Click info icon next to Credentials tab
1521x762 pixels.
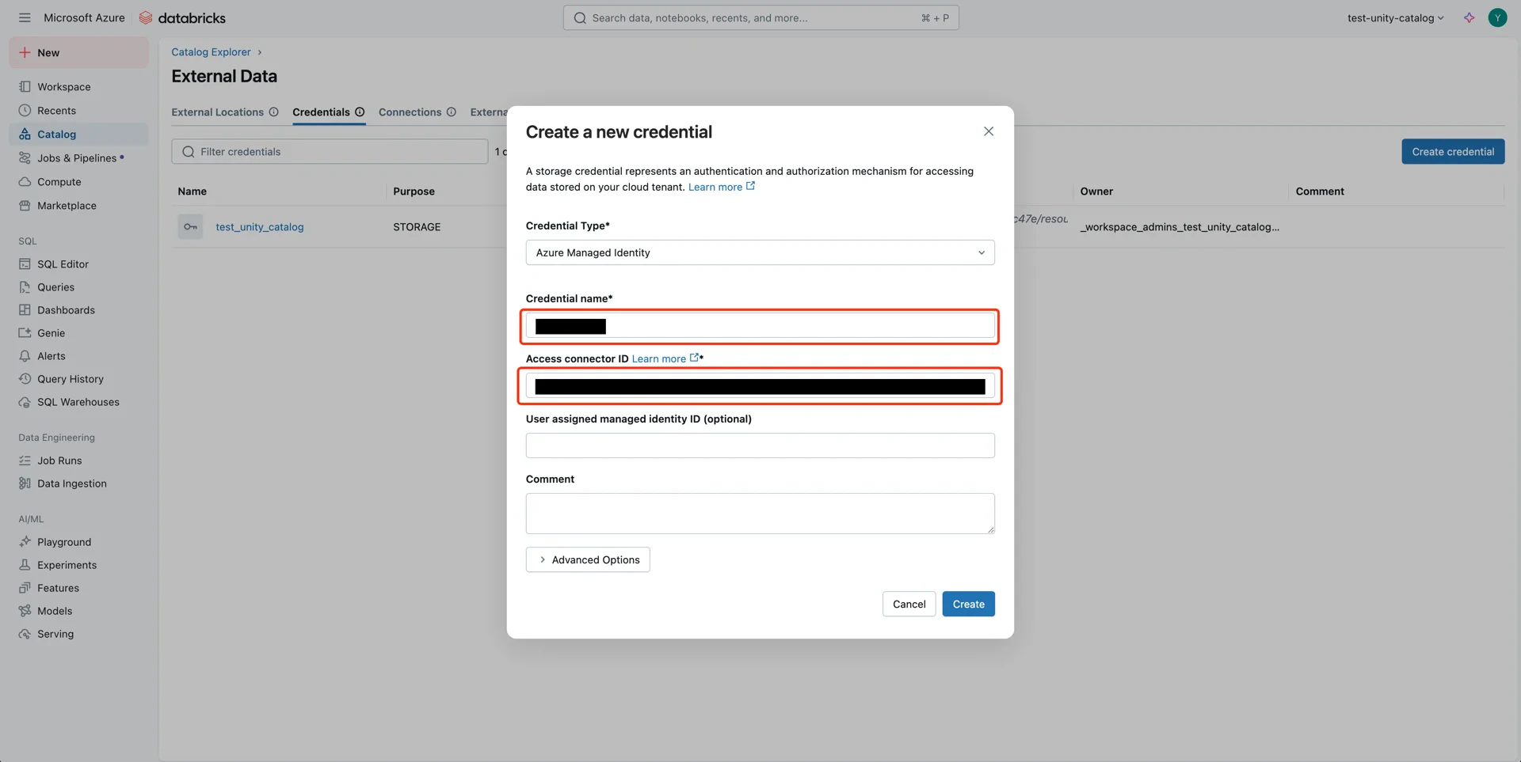[x=360, y=112]
